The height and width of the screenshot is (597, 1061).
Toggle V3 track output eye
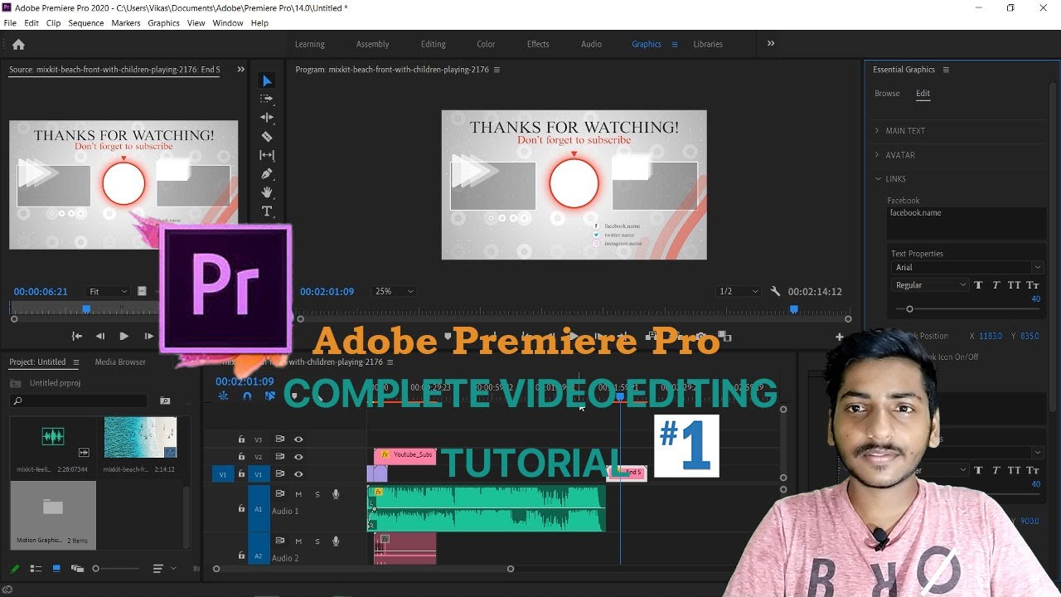(x=298, y=439)
